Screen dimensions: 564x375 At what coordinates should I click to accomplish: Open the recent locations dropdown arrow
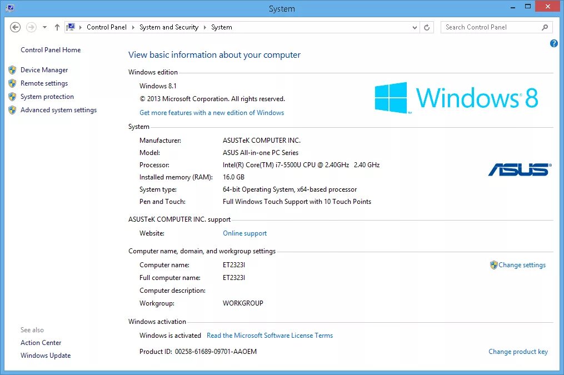[44, 27]
